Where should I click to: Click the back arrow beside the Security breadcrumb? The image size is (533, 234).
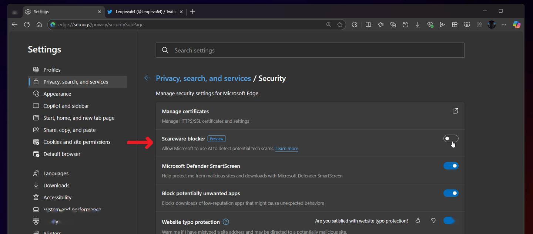point(147,78)
